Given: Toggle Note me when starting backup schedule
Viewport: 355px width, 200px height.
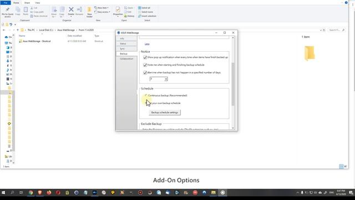Looking at the screenshot, I should 145,65.
